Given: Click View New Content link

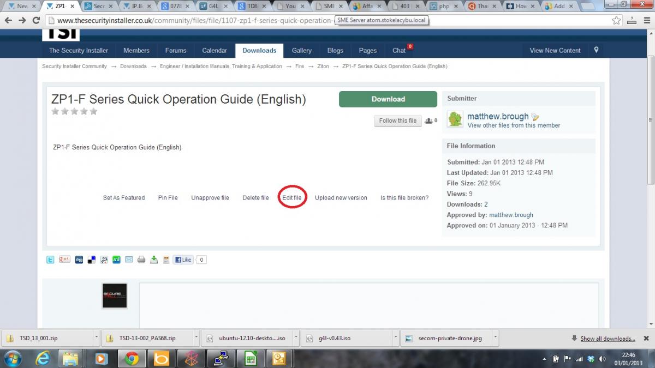Looking at the screenshot, I should [x=555, y=50].
